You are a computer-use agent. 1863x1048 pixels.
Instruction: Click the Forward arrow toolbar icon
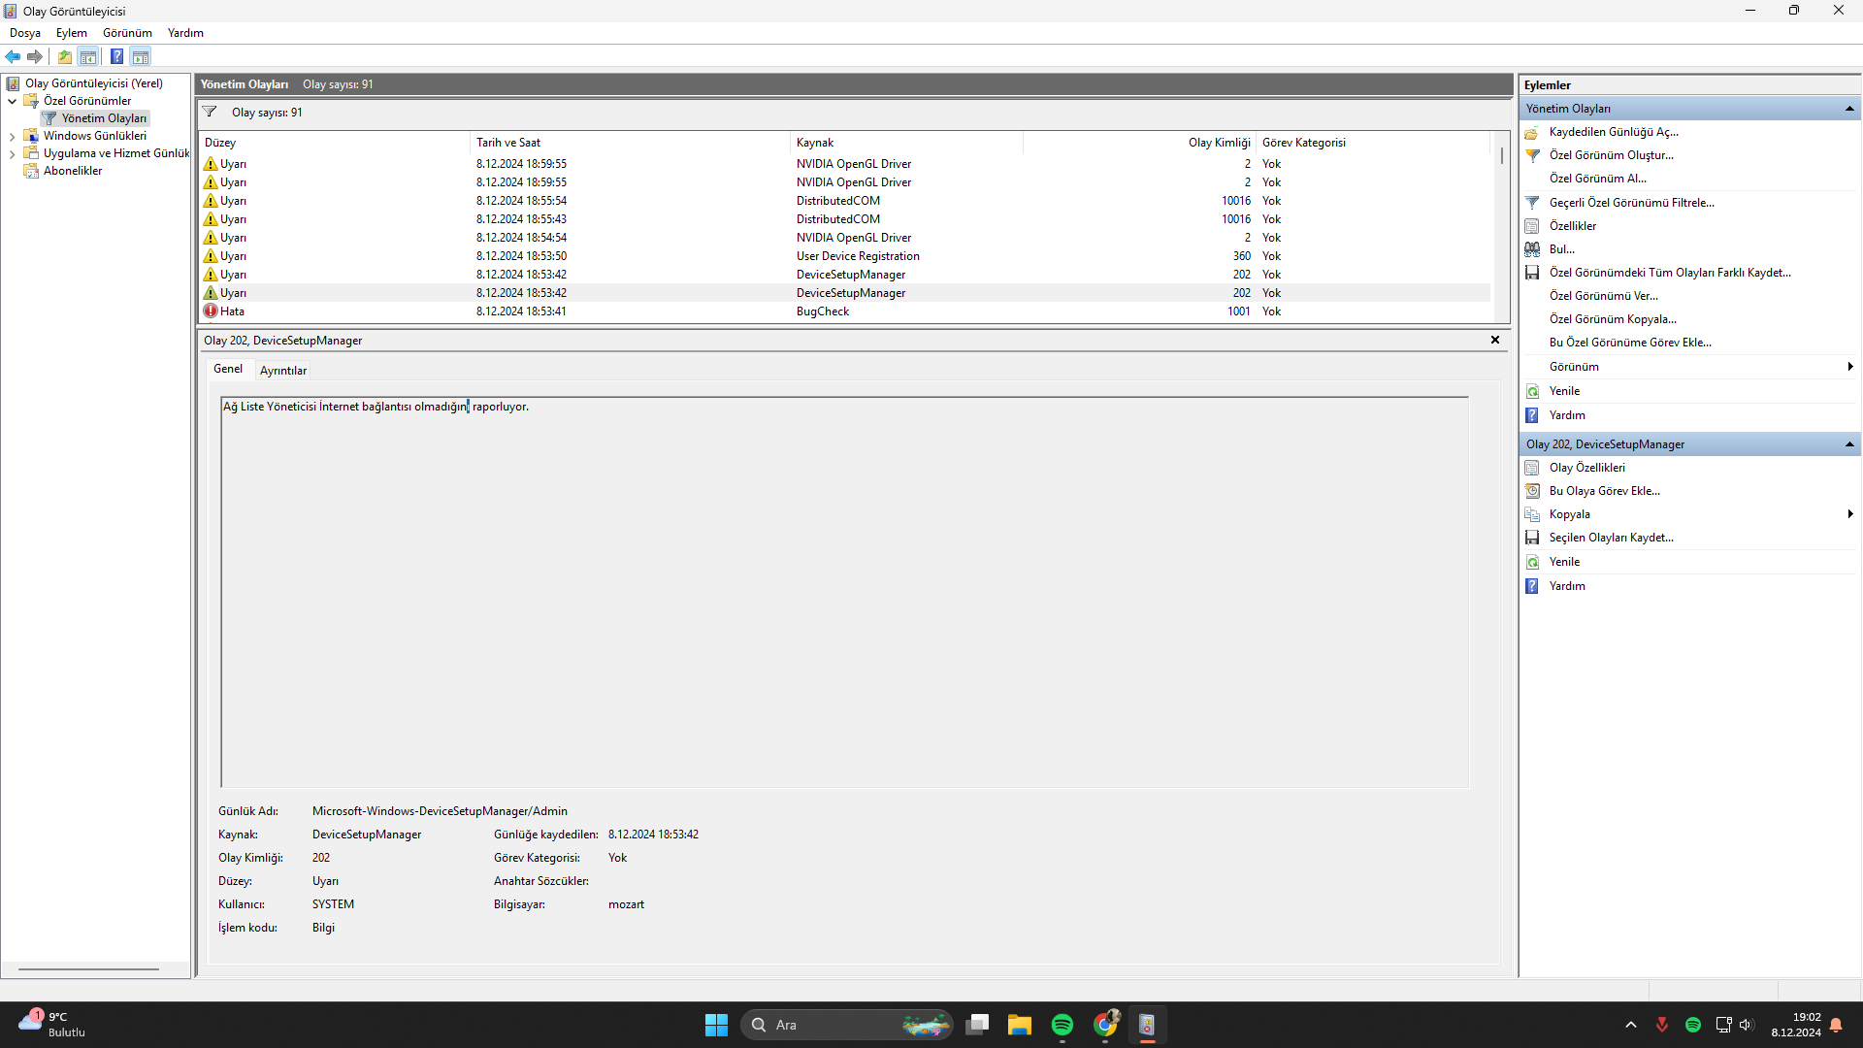[x=35, y=57]
